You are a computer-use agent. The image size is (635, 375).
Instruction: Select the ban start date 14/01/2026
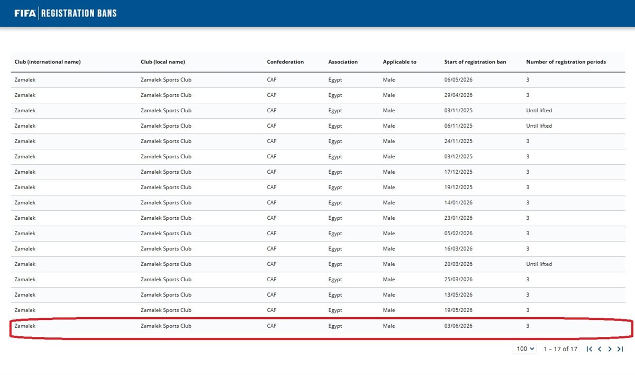(458, 203)
